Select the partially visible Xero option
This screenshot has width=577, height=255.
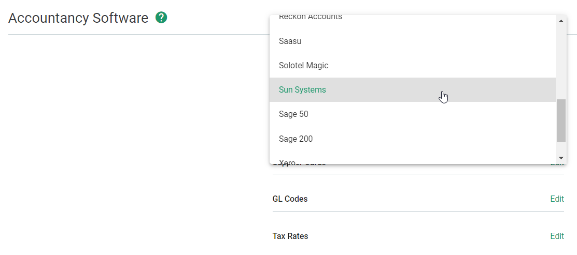click(x=287, y=162)
